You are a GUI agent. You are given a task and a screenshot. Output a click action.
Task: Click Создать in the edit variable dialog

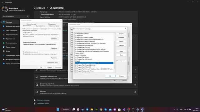tap(121, 34)
